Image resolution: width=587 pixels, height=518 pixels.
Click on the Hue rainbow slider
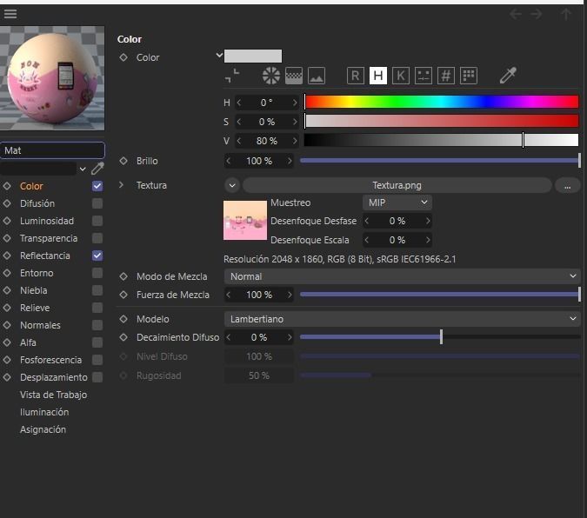(x=442, y=102)
